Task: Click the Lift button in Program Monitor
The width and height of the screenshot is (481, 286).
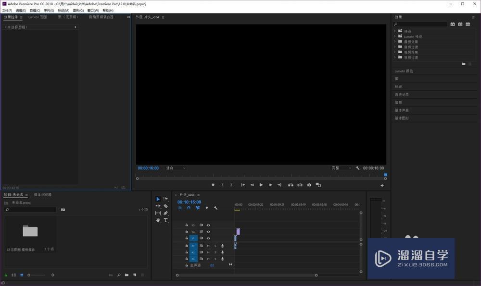Action: coord(291,185)
